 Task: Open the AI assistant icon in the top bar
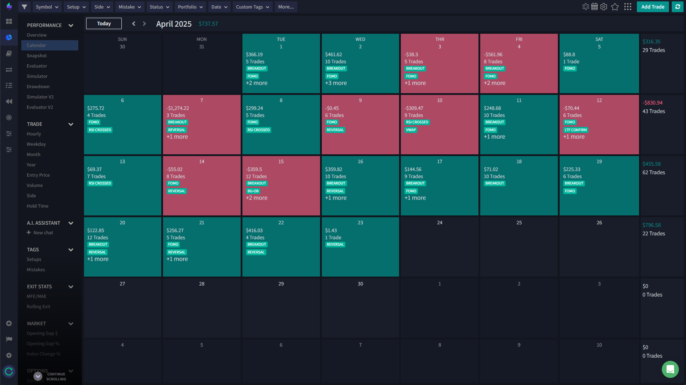coord(585,7)
